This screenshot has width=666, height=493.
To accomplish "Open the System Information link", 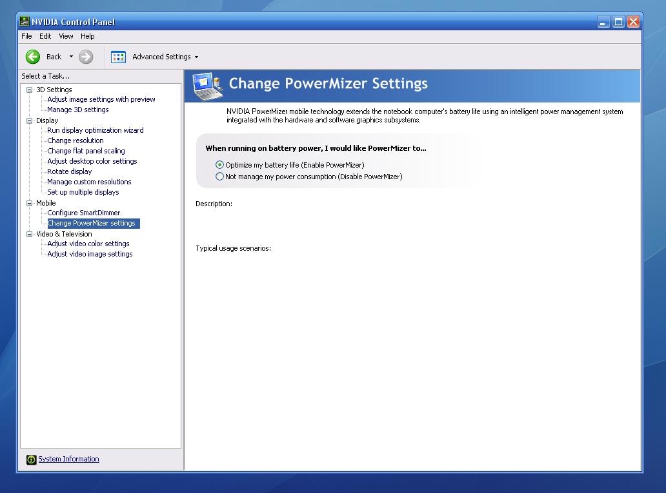I will coord(69,459).
